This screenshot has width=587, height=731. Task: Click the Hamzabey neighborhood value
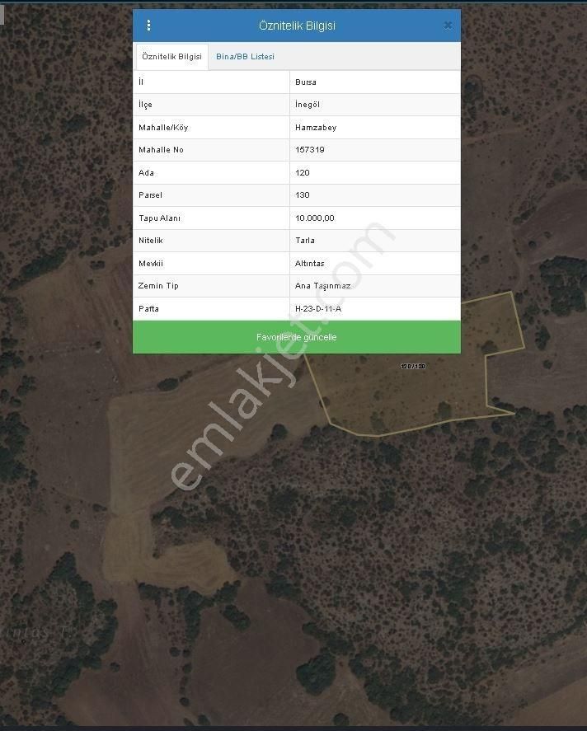click(316, 127)
